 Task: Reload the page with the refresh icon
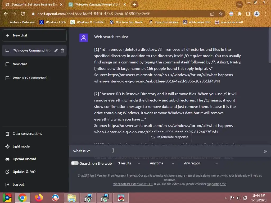23,14
